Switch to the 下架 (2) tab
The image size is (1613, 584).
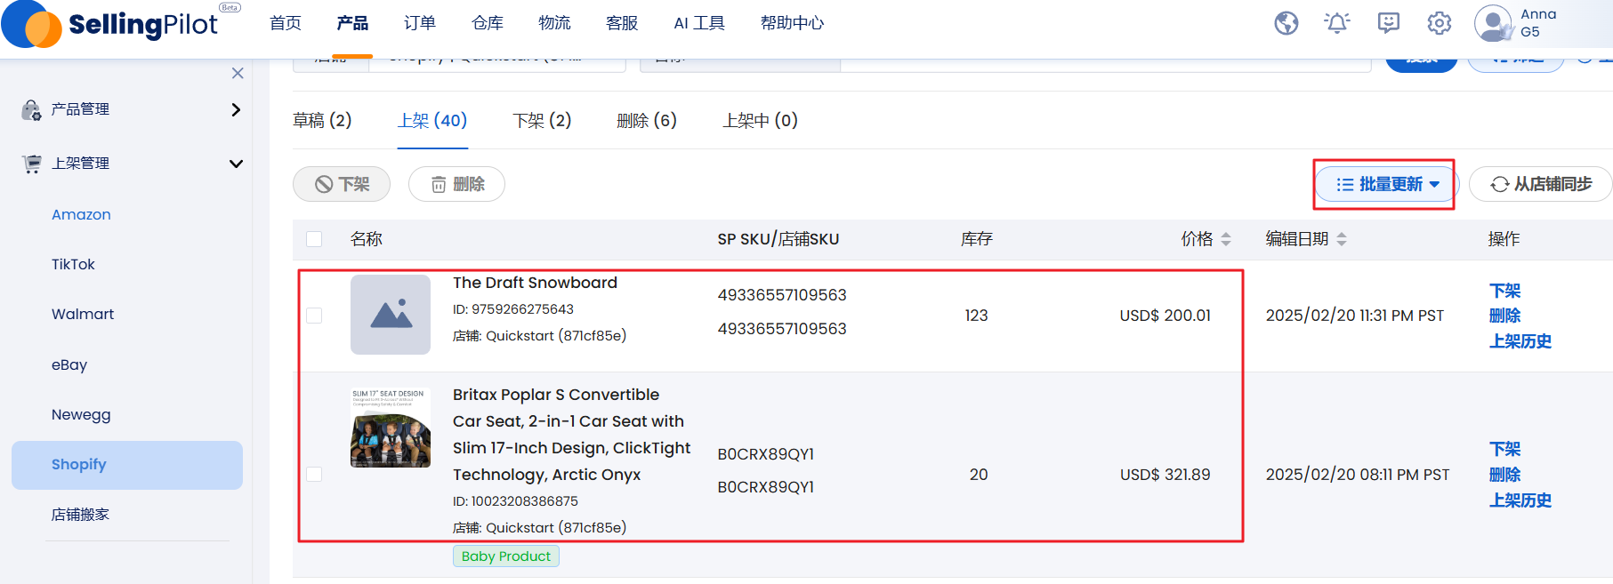click(x=542, y=120)
